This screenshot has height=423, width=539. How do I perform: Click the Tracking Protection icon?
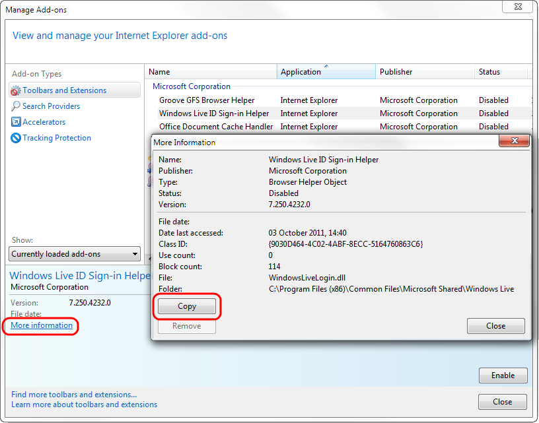16,138
